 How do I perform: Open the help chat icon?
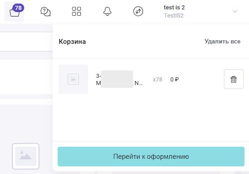click(46, 12)
